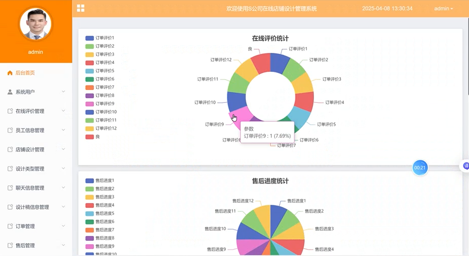Expand the 订单管理 chevron
Screen dimensions: 469x256
coord(63,226)
